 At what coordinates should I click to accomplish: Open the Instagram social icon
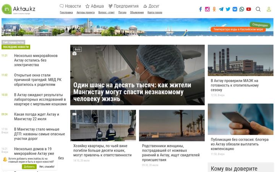[x=207, y=9]
